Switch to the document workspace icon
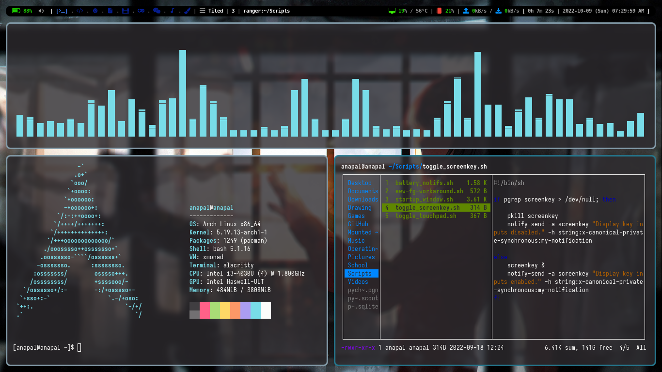 [x=110, y=11]
